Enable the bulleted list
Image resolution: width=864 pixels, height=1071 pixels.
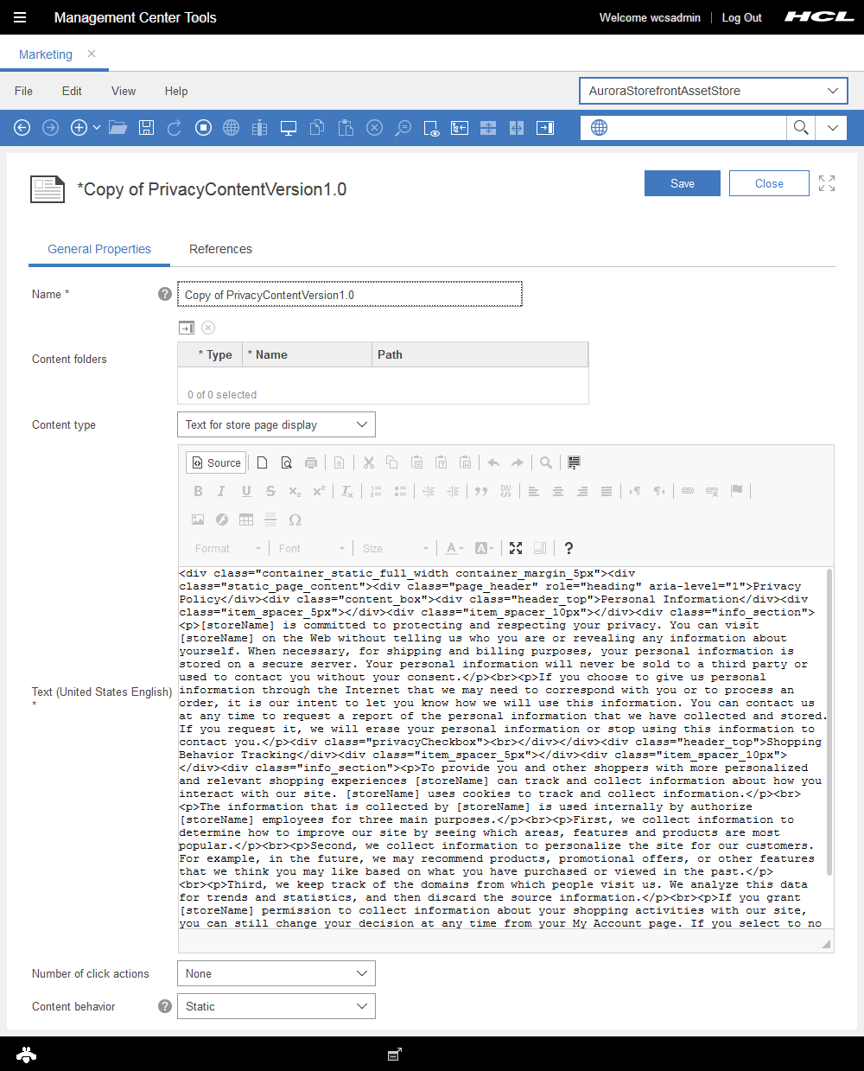[400, 490]
